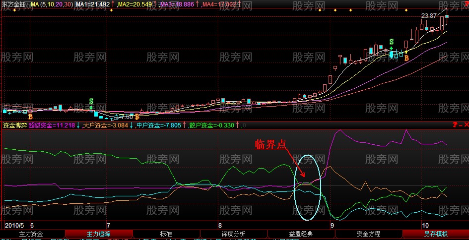Switch to the 深度分析 tab
This screenshot has height=240, width=469.
point(234,234)
